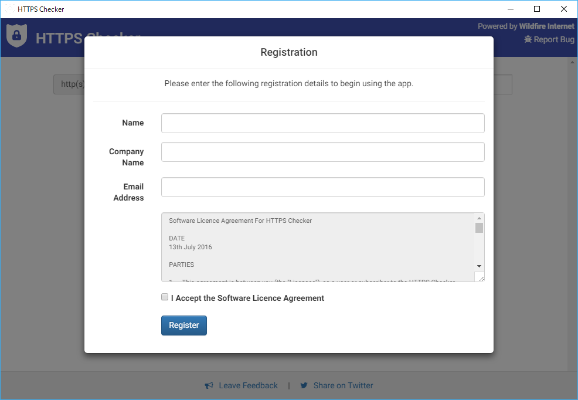This screenshot has height=400, width=578.
Task: Click the licence text down arrow
Action: point(479,266)
